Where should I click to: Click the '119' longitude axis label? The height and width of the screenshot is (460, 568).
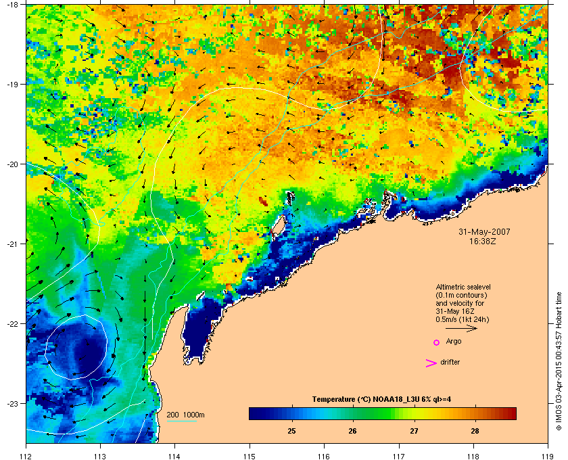(548, 456)
